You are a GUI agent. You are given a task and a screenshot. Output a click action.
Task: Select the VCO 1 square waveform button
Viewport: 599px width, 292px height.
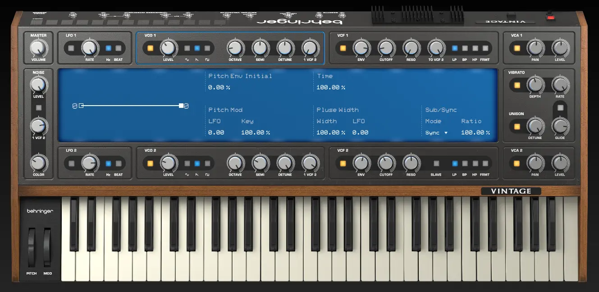coord(207,48)
